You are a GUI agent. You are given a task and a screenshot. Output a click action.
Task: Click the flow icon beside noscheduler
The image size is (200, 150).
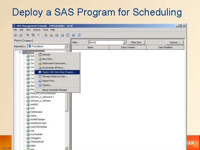click(28, 134)
